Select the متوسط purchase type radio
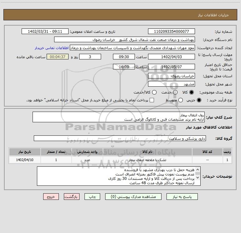The height and width of the screenshot is (233, 241). pyautogui.click(x=181, y=100)
